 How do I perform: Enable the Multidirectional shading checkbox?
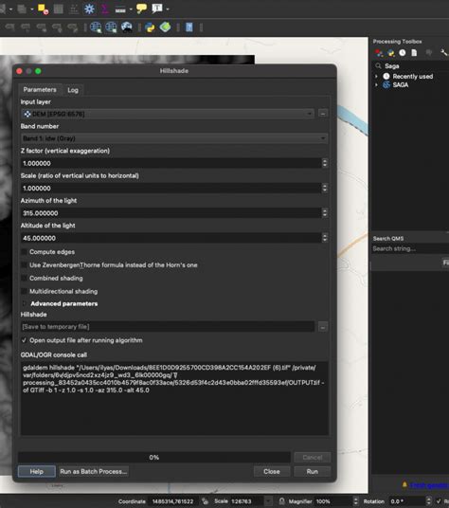click(x=24, y=291)
